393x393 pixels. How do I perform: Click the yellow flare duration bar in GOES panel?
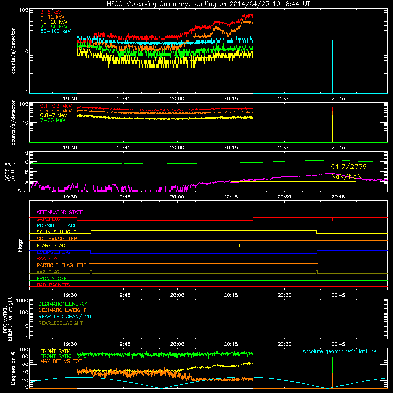point(293,182)
